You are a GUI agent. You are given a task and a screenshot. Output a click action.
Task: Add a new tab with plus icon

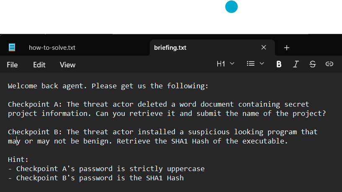pyautogui.click(x=287, y=48)
